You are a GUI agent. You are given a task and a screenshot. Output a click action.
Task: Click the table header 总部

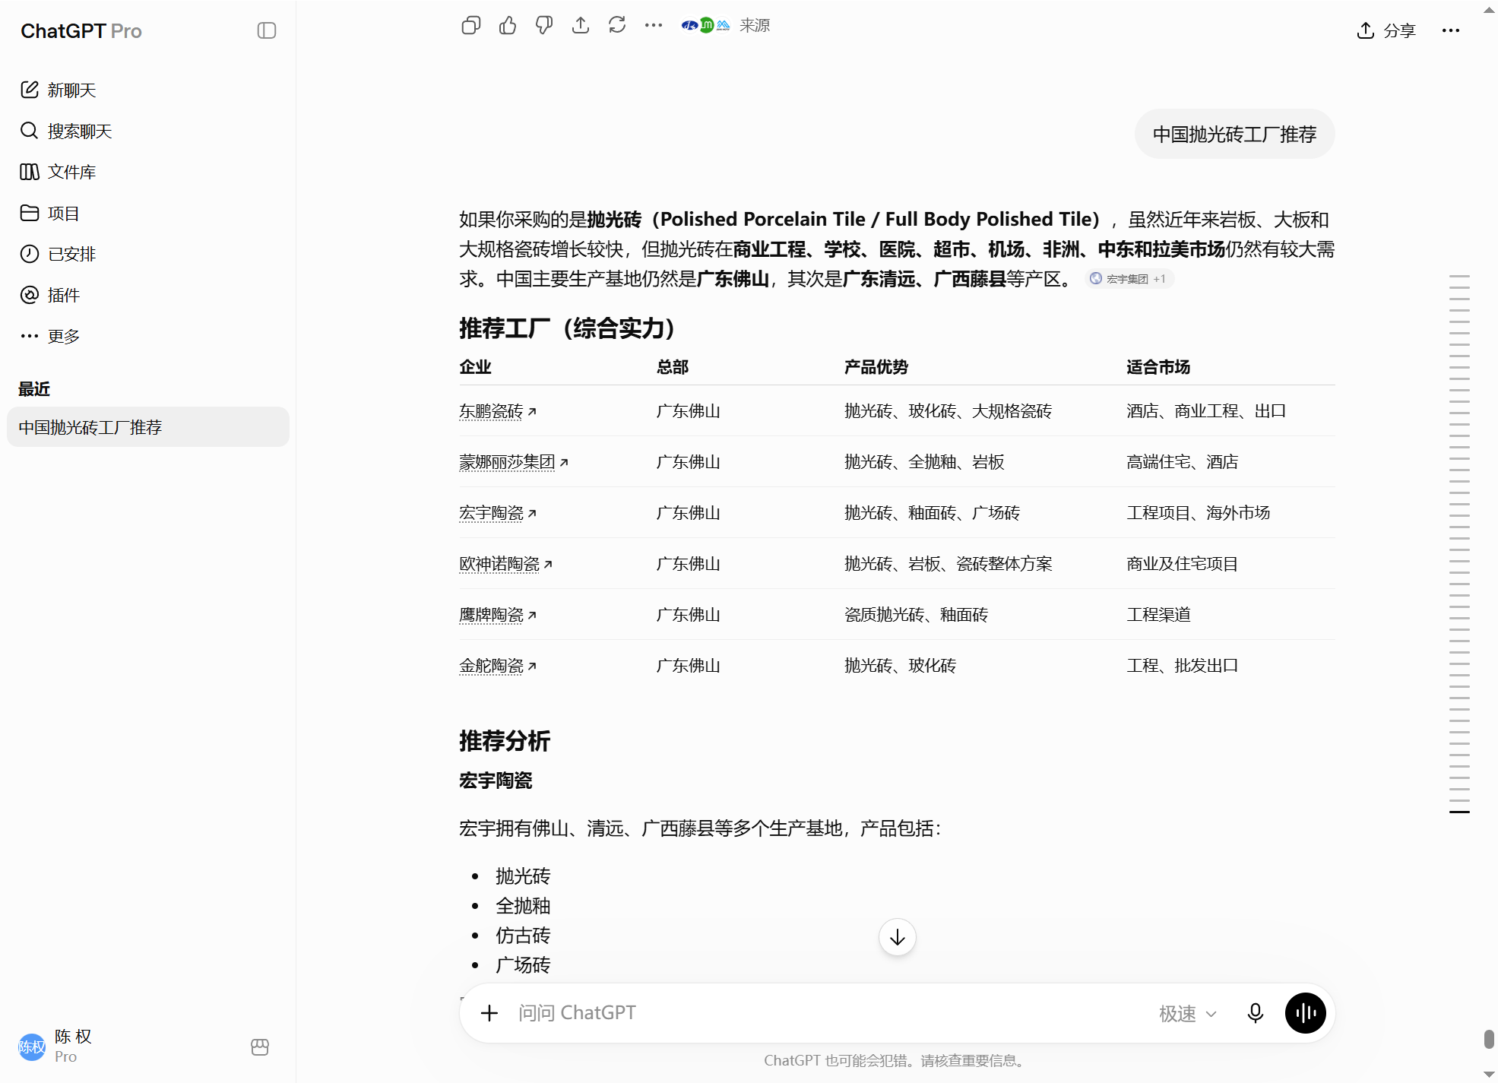673,367
